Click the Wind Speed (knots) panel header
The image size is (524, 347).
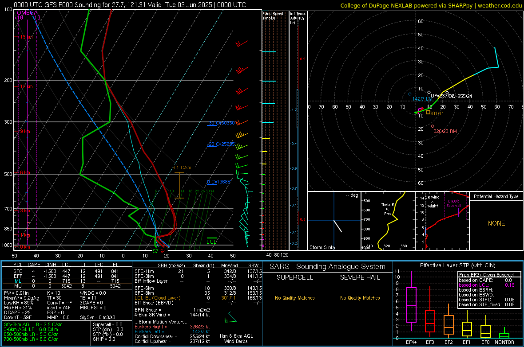click(273, 16)
